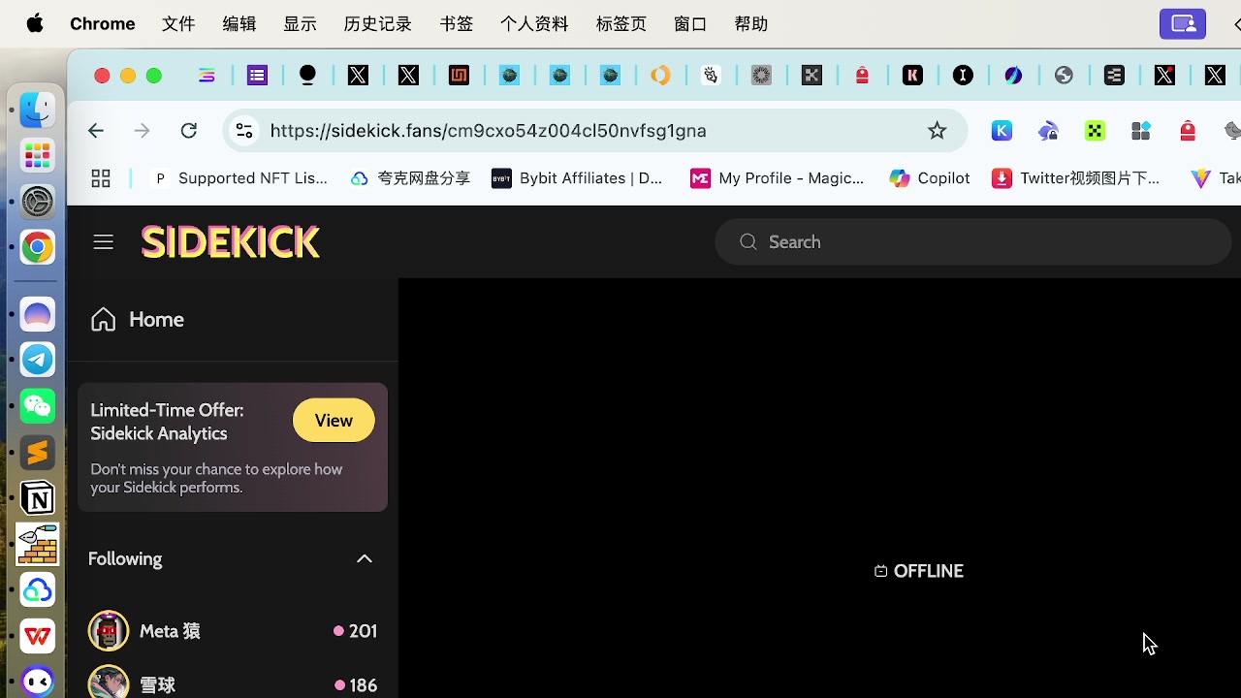Open 夸克网盘分享 bookmark

click(410, 178)
